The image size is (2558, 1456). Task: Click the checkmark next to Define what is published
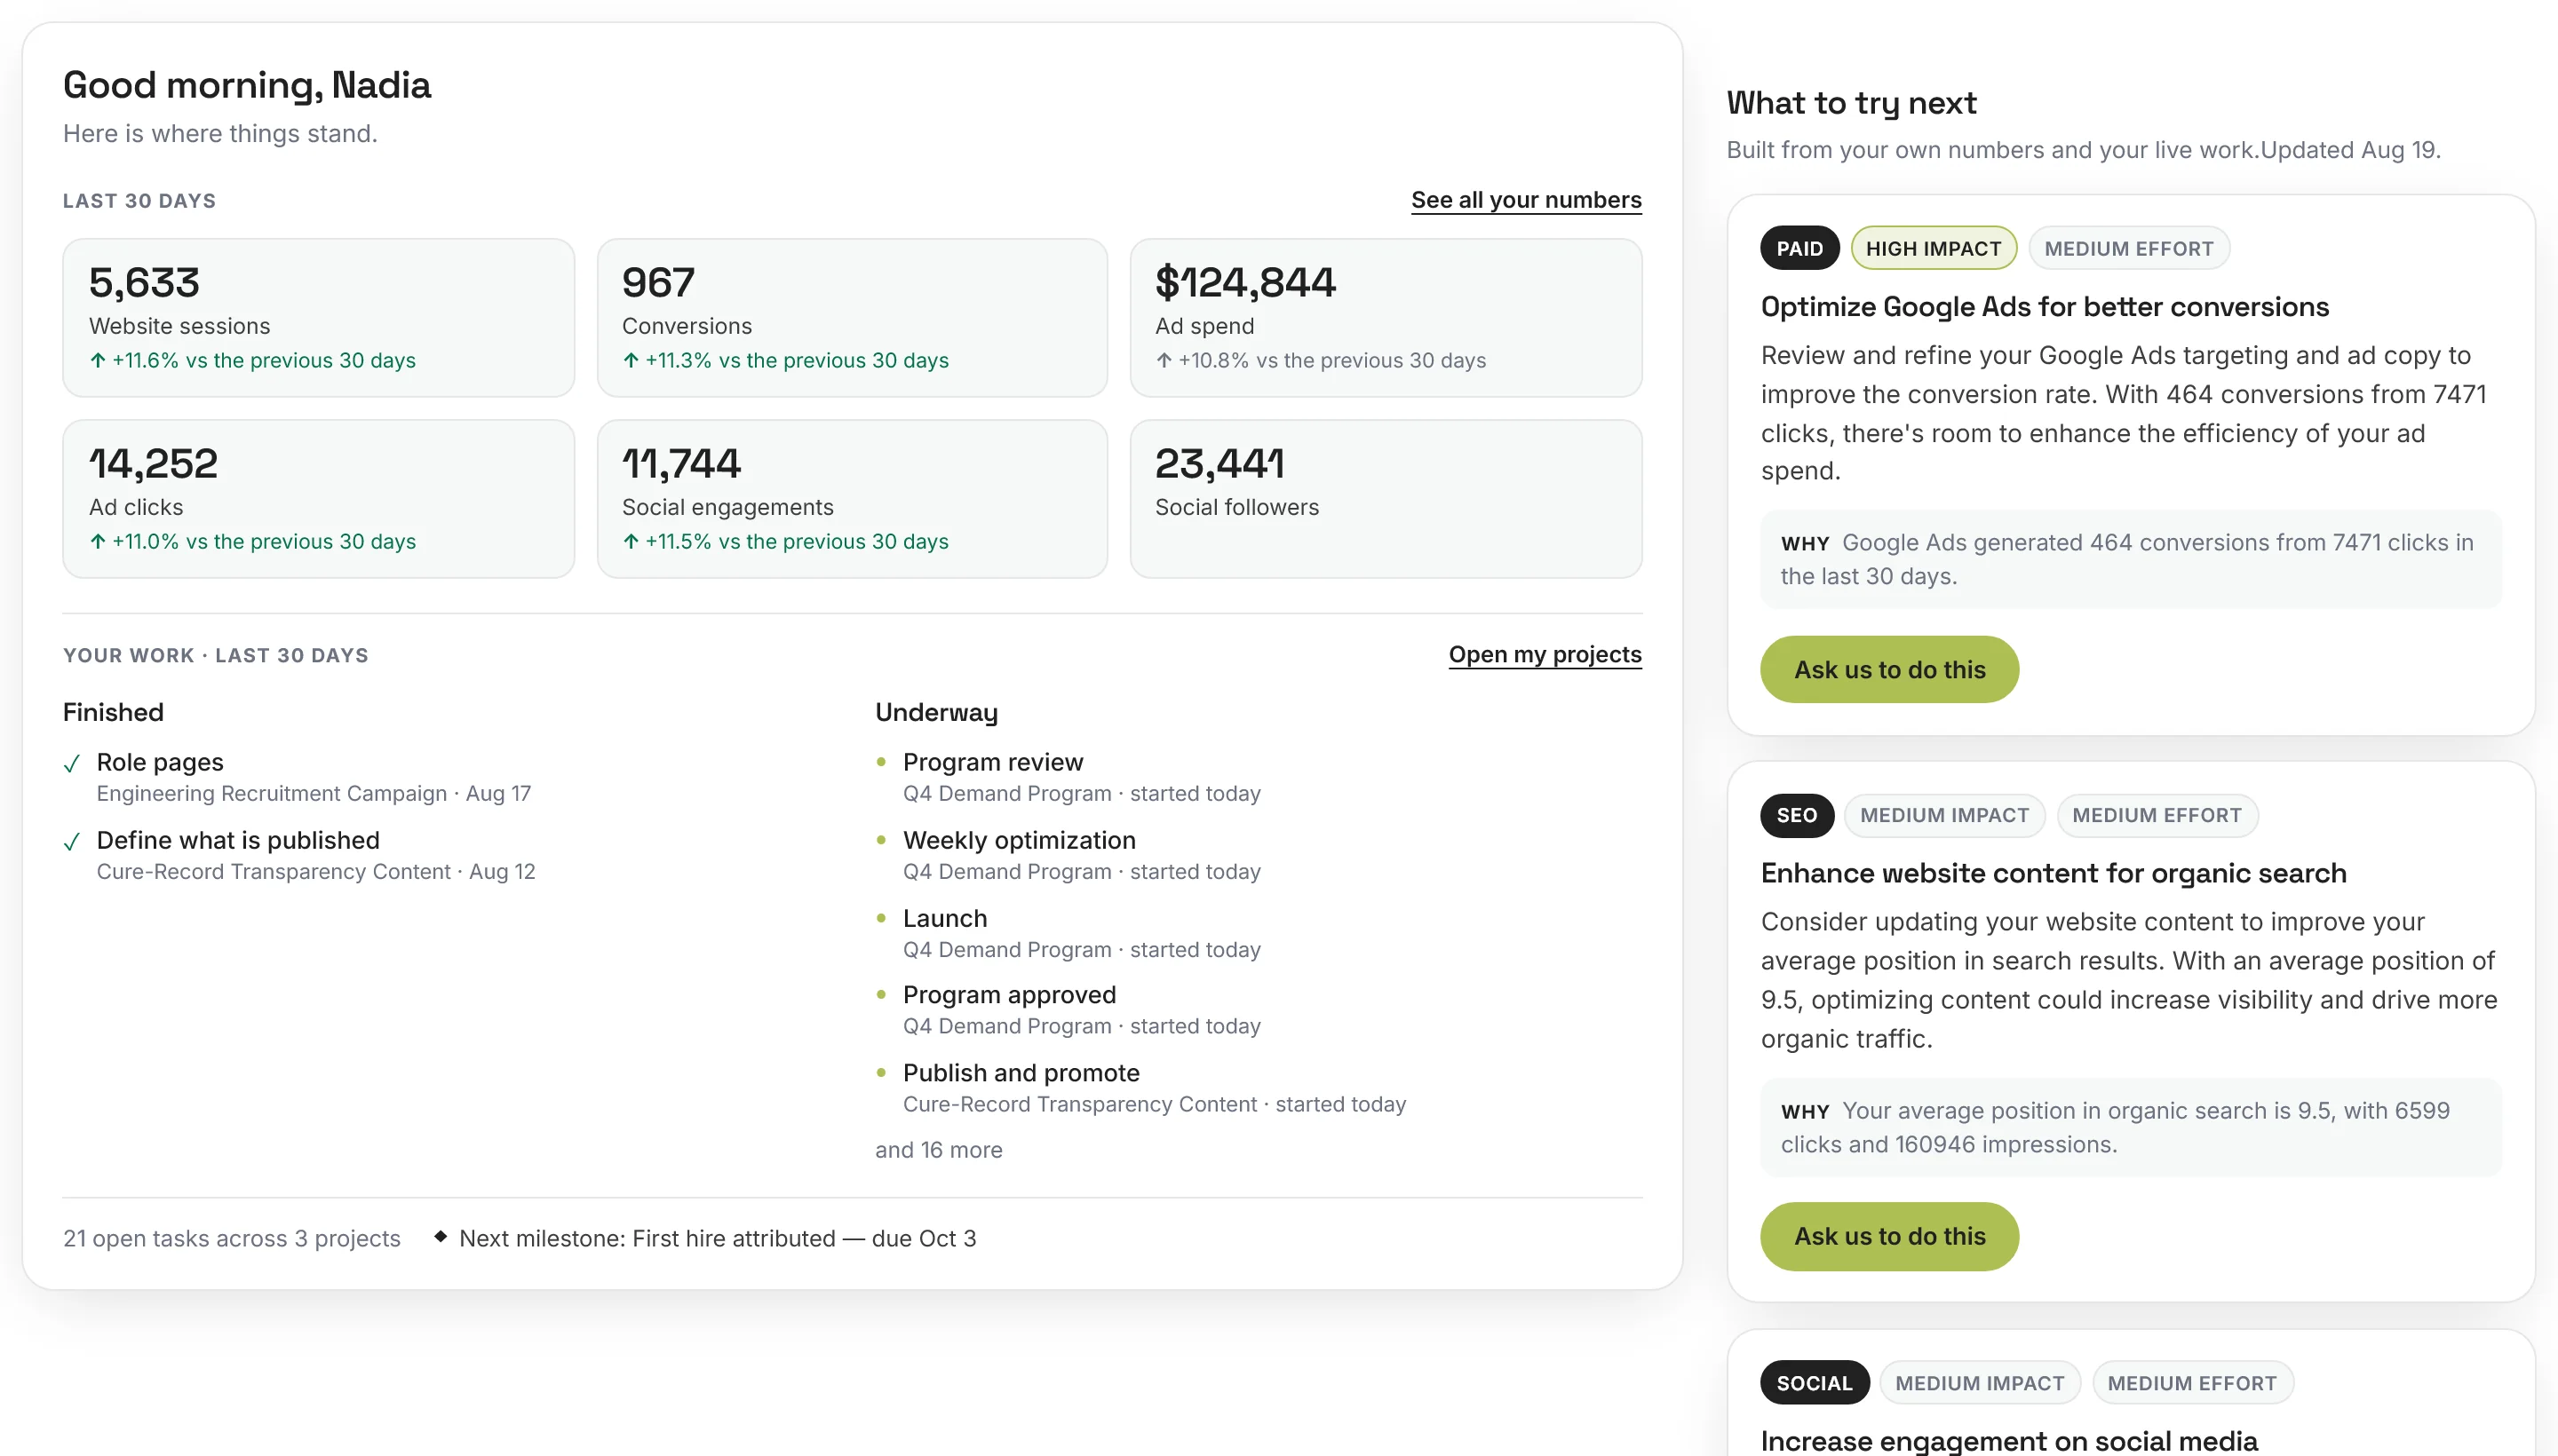71,842
